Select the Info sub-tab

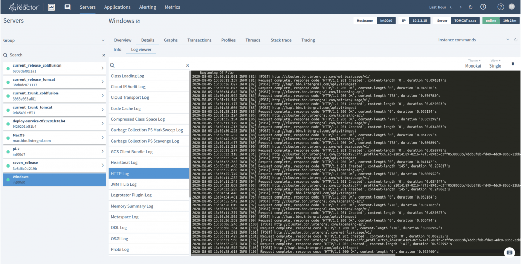pyautogui.click(x=118, y=49)
